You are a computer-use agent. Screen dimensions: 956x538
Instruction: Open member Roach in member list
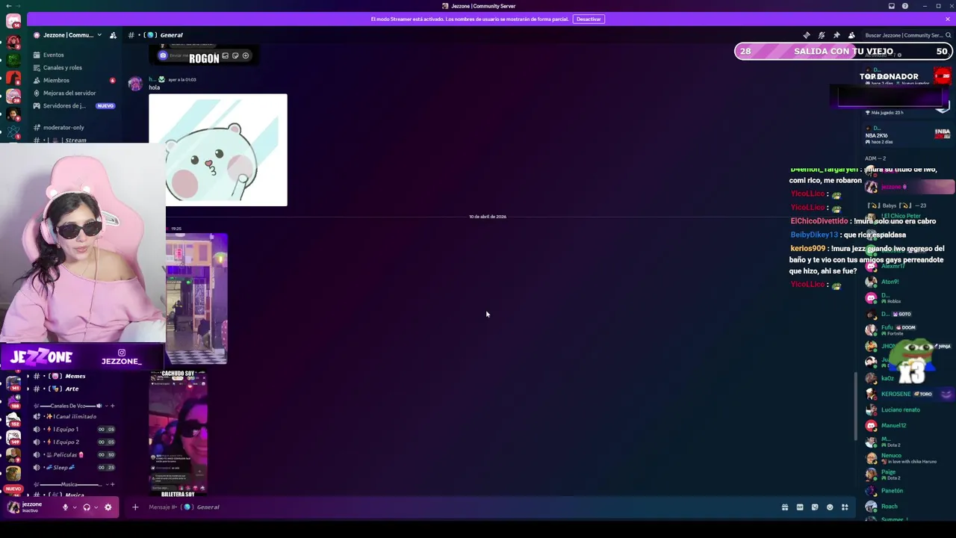pos(907,507)
